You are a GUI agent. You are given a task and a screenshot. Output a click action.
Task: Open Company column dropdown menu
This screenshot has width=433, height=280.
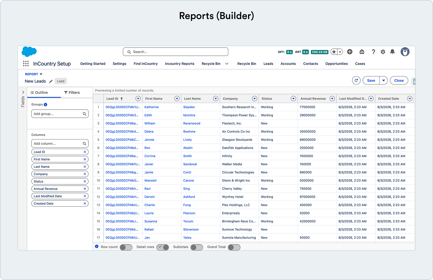point(255,99)
